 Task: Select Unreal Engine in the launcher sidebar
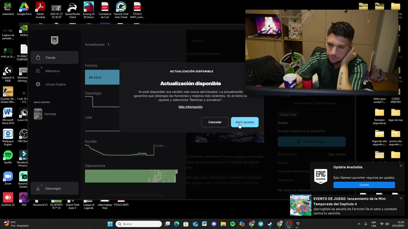(55, 84)
